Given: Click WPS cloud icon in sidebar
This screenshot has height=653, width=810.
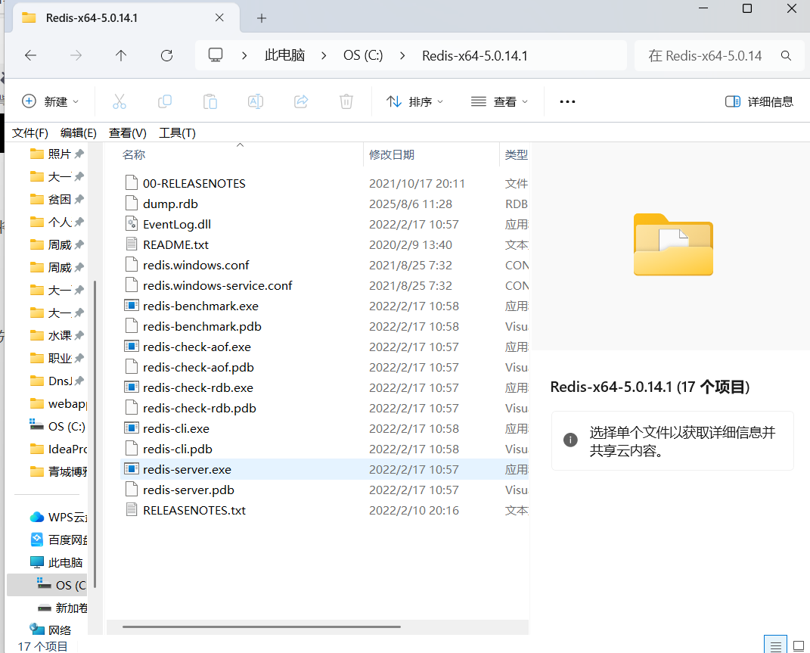Looking at the screenshot, I should [37, 517].
